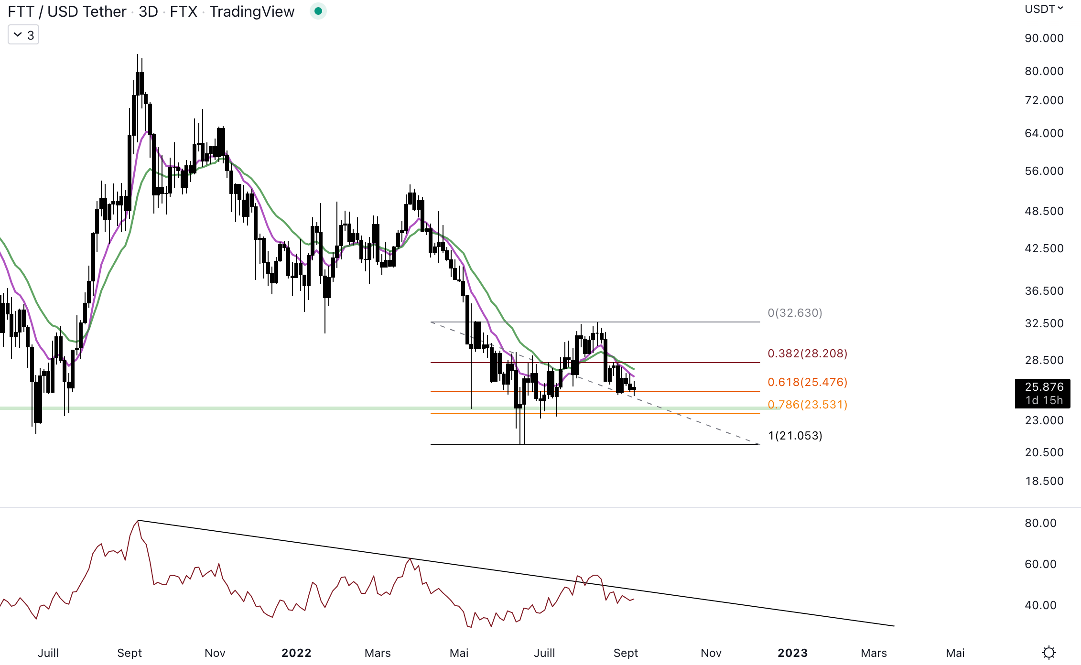This screenshot has width=1081, height=665.
Task: Select the 0(32.630) Fibonacci level label
Action: click(x=795, y=313)
